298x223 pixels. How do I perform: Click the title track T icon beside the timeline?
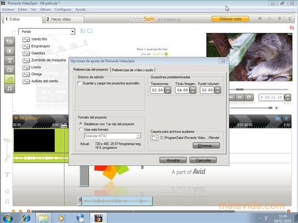pos(7,174)
